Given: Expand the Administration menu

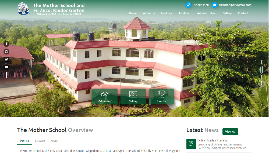Looking at the screenshot, I should coord(207,13).
